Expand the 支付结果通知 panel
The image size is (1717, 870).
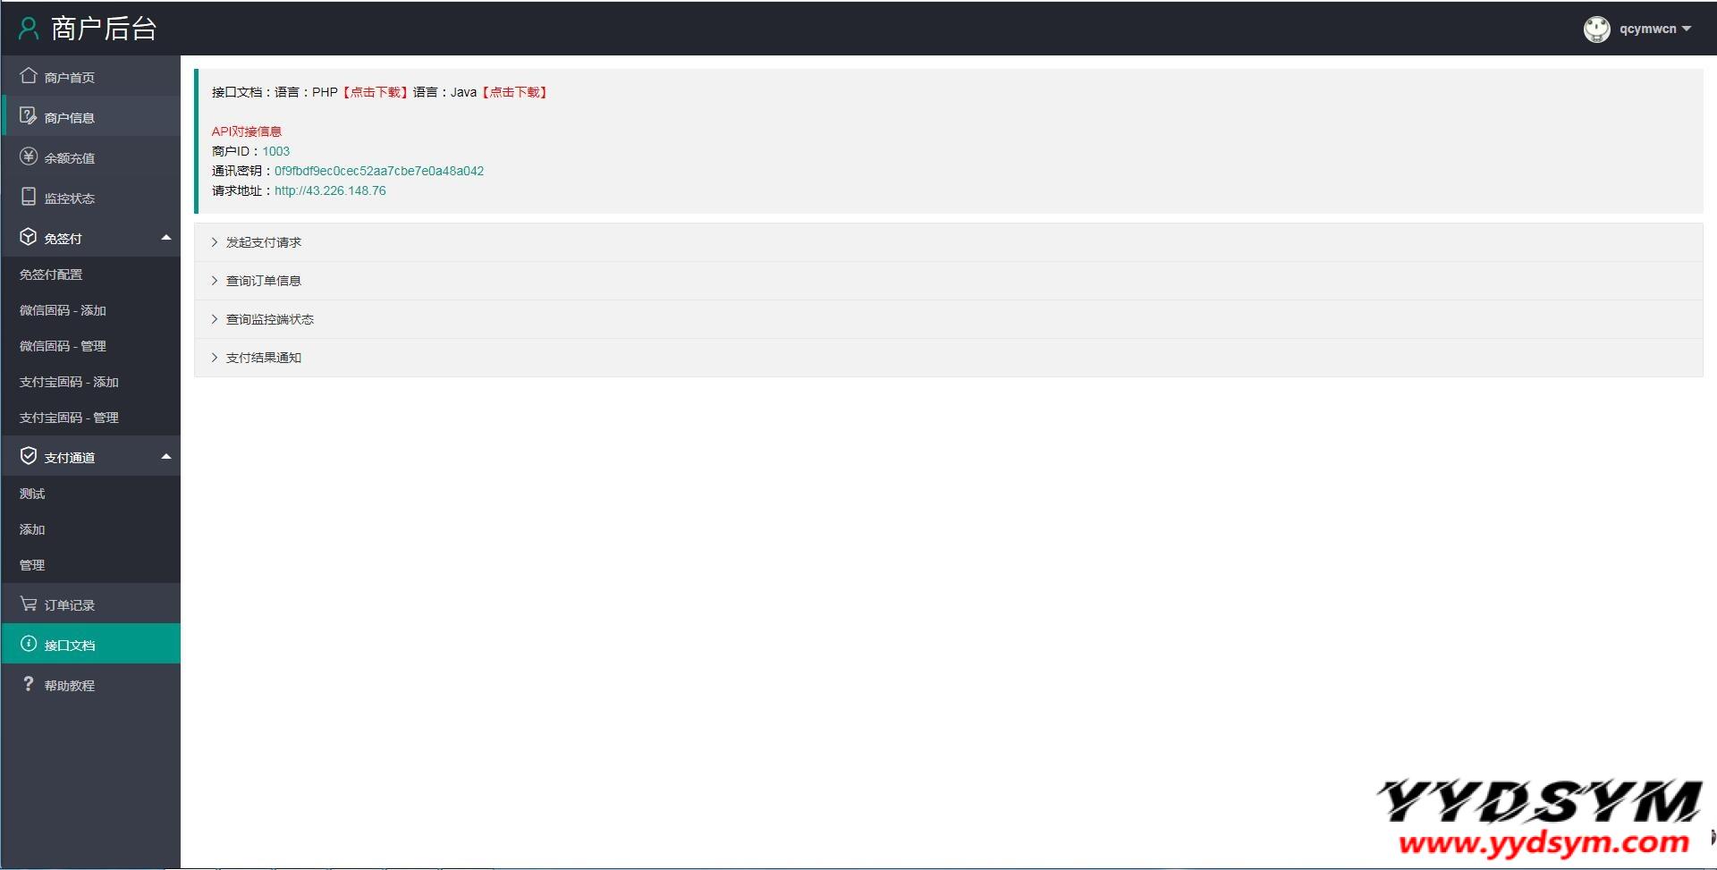[x=263, y=358]
